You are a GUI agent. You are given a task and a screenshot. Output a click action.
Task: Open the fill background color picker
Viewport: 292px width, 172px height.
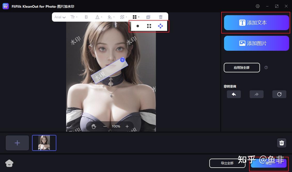tap(111, 17)
